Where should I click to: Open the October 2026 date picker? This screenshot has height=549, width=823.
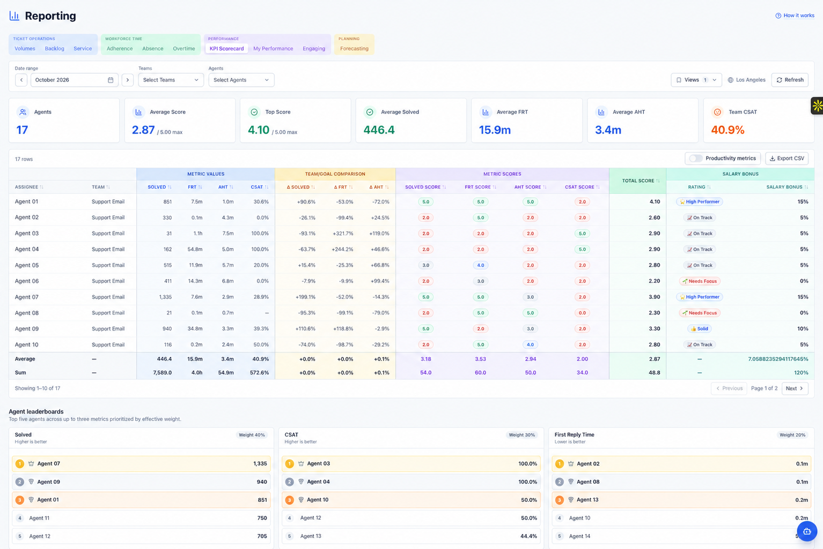pos(74,80)
